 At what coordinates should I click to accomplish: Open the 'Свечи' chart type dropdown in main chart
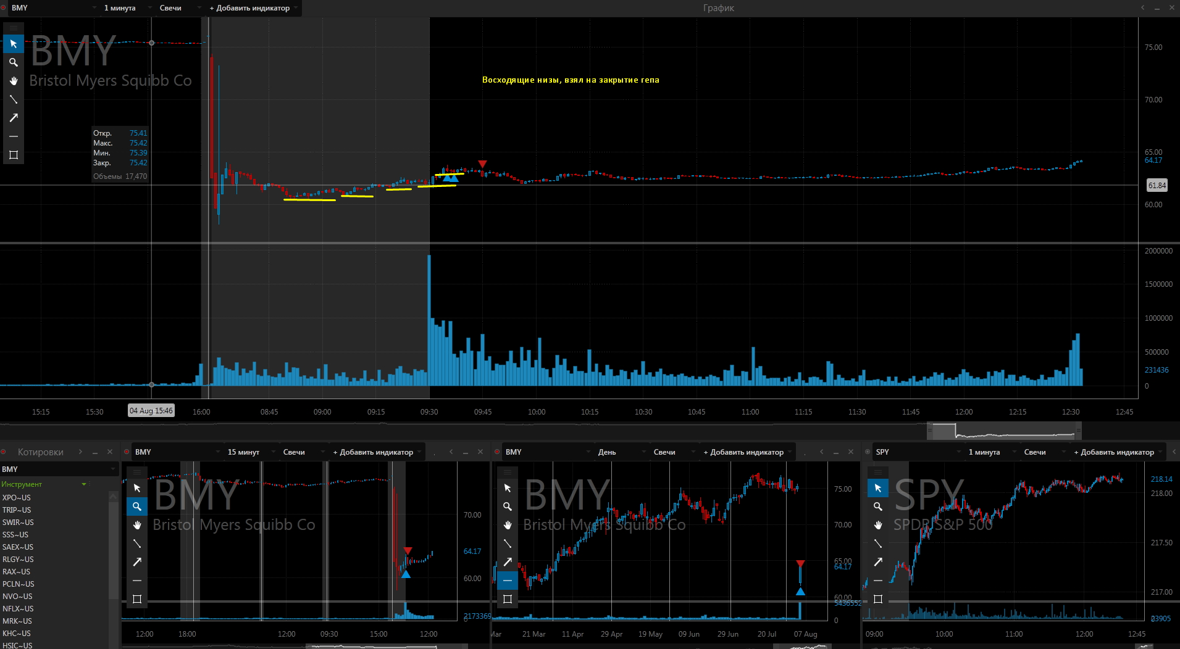click(x=180, y=8)
